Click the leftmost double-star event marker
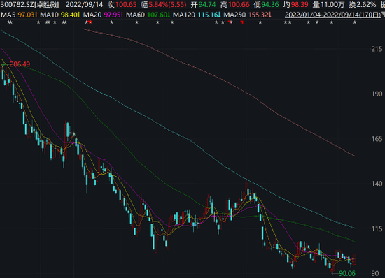This screenshot has height=278, width=385. 10,22
